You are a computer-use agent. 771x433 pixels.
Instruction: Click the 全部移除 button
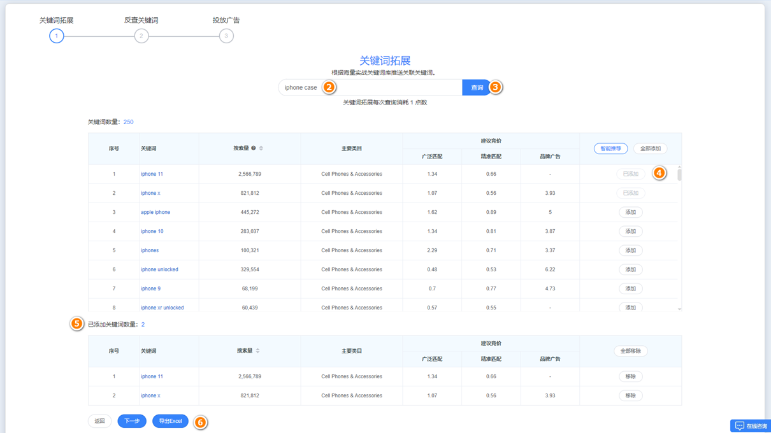[x=630, y=351]
